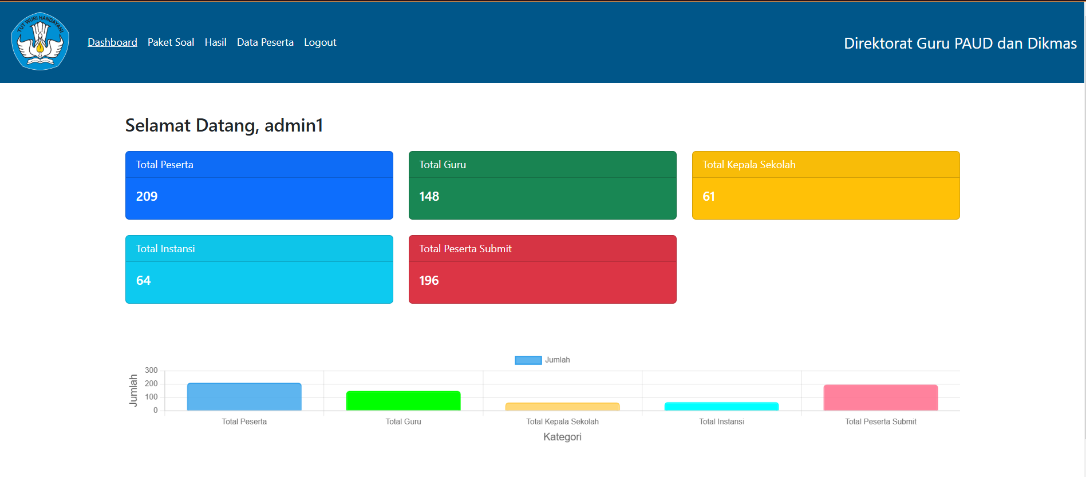Select the cyan Total Instansi chart bar
The width and height of the screenshot is (1086, 477).
click(721, 407)
